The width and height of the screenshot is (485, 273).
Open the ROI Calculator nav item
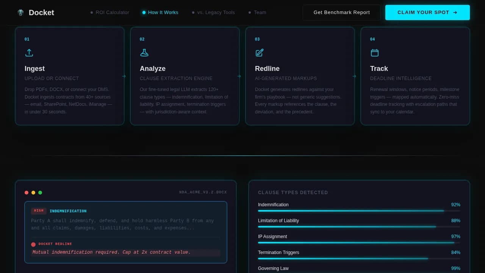(110, 13)
